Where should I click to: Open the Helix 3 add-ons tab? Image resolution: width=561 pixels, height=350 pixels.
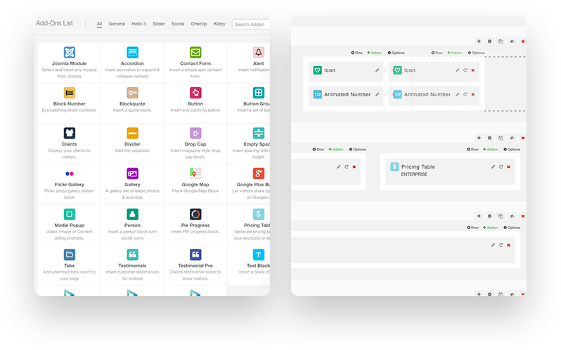pyautogui.click(x=138, y=24)
